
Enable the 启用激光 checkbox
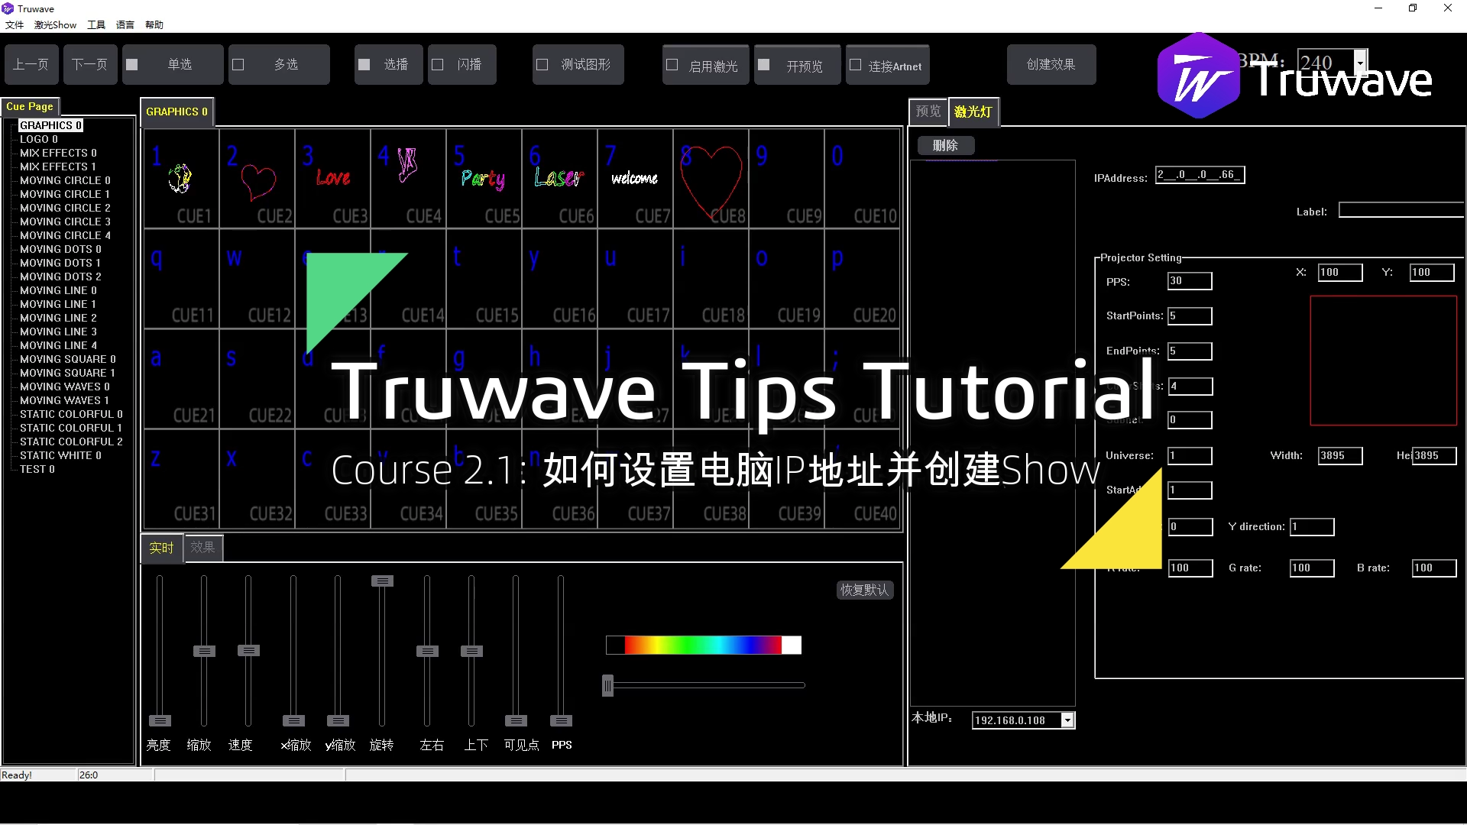click(x=672, y=65)
